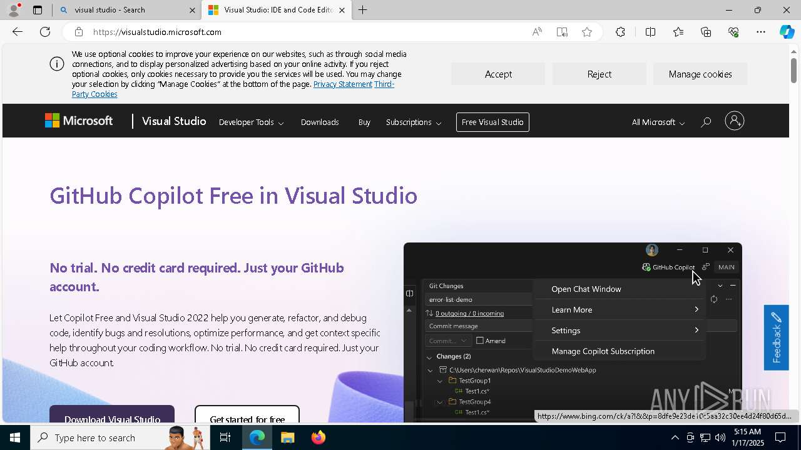Open immersive reader icon
The image size is (801, 450).
pos(562,32)
